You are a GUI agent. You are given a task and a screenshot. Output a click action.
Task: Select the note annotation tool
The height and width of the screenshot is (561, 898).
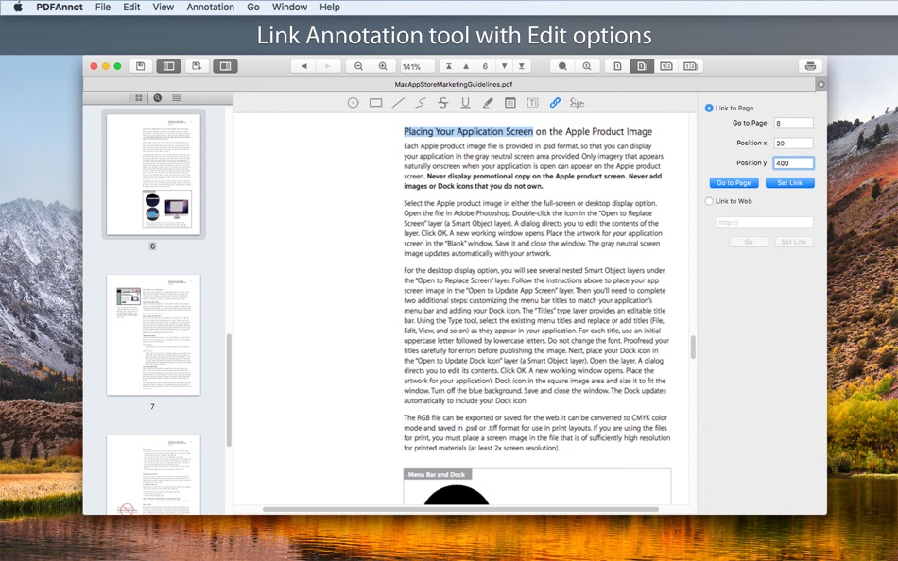tap(509, 103)
